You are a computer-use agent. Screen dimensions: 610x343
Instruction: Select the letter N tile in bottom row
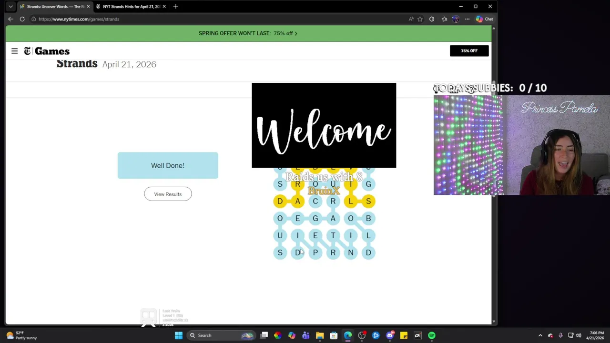pyautogui.click(x=350, y=252)
